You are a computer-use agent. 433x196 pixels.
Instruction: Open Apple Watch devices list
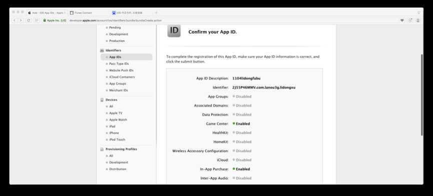(x=118, y=119)
